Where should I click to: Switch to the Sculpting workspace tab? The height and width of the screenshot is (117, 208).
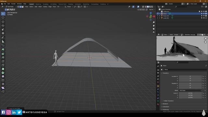click(x=45, y=4)
